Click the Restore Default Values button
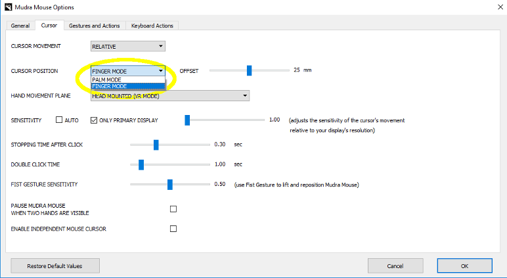This screenshot has width=507, height=278. tap(55, 266)
